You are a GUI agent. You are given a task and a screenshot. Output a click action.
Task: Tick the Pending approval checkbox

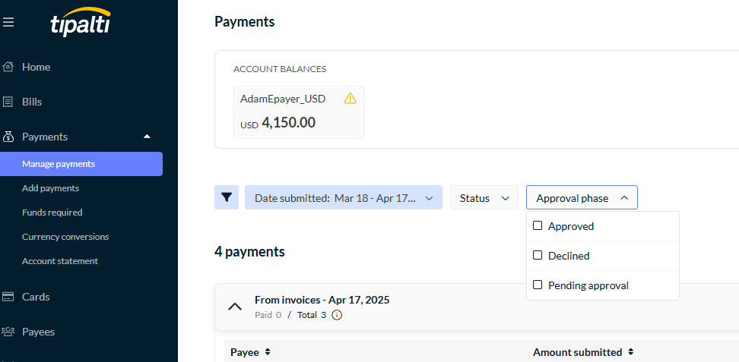538,285
